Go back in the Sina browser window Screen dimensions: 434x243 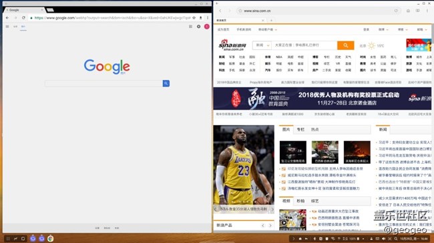coord(220,11)
